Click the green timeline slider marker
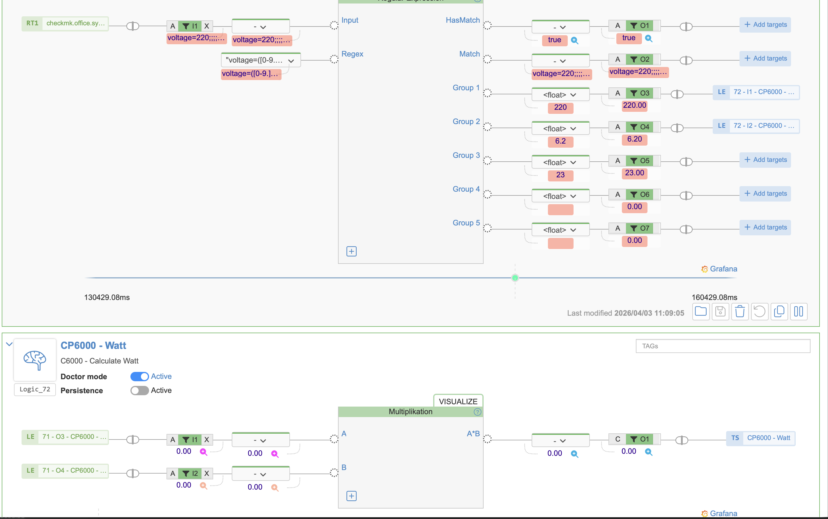 515,278
